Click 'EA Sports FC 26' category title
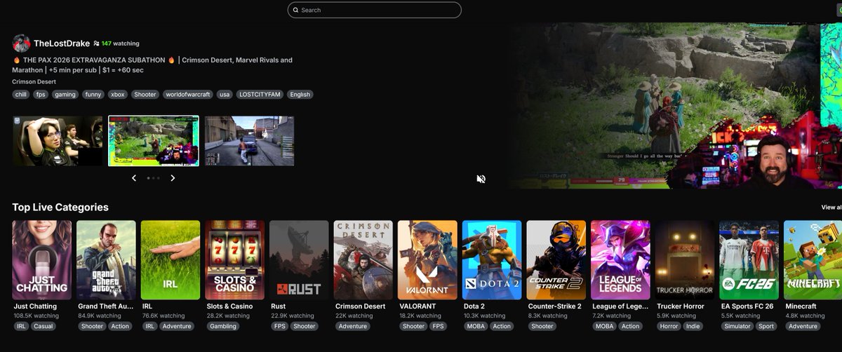Viewport: 842px width, 352px height. click(x=747, y=306)
